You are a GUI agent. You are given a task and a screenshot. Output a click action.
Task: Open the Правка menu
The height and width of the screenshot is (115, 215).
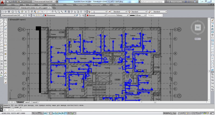17,5
